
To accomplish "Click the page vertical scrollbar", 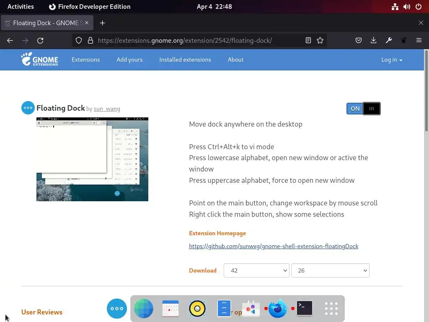I will [426, 91].
